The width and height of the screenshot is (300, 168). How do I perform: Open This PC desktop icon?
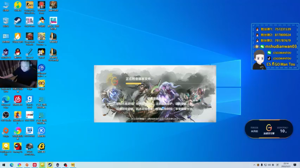pyautogui.click(x=6, y=6)
